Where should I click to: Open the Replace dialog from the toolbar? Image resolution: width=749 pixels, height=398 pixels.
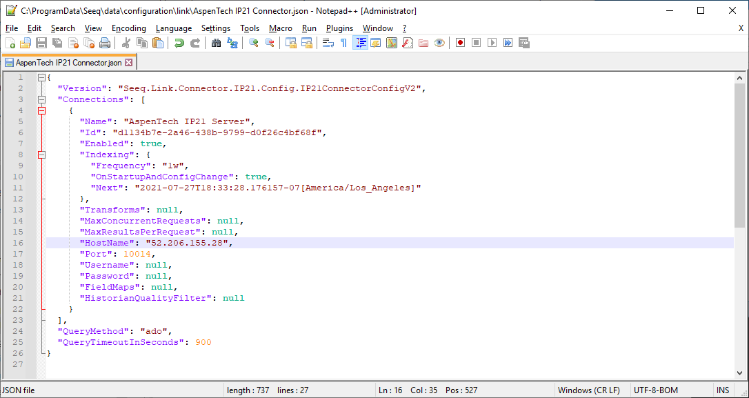pyautogui.click(x=232, y=43)
